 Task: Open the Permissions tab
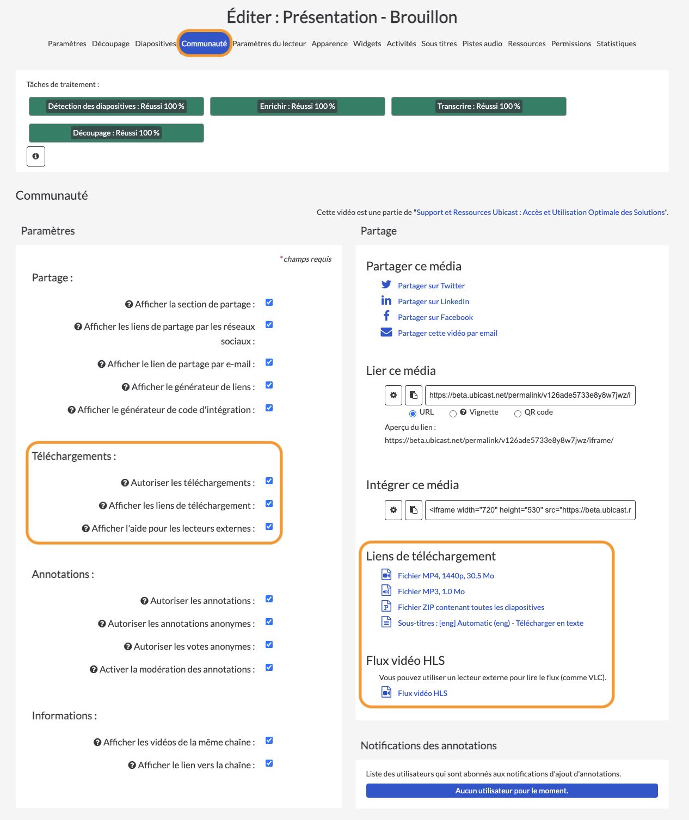(571, 44)
